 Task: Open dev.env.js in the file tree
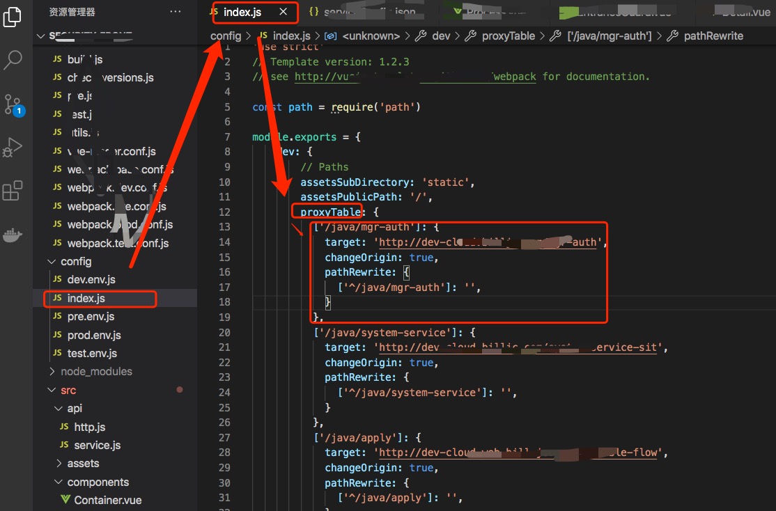pyautogui.click(x=91, y=280)
